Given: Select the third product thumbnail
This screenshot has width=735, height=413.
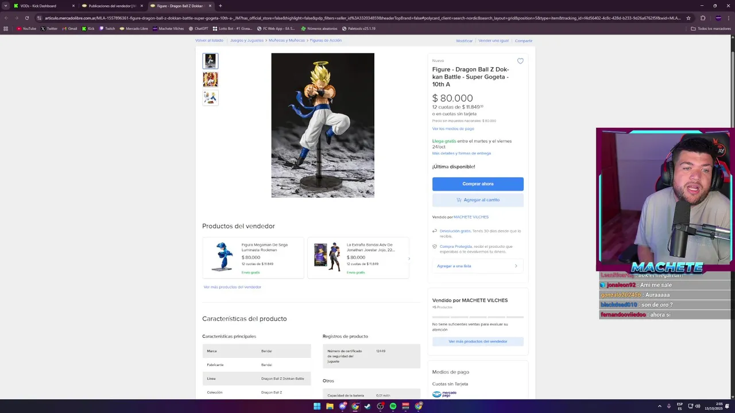Looking at the screenshot, I should tap(210, 98).
